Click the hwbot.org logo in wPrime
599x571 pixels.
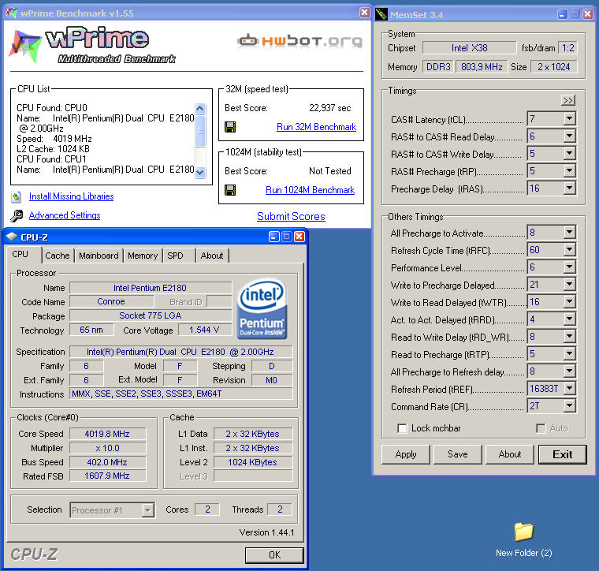[299, 40]
